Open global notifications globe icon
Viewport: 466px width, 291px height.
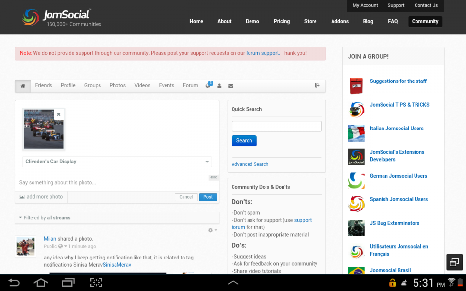pos(209,85)
